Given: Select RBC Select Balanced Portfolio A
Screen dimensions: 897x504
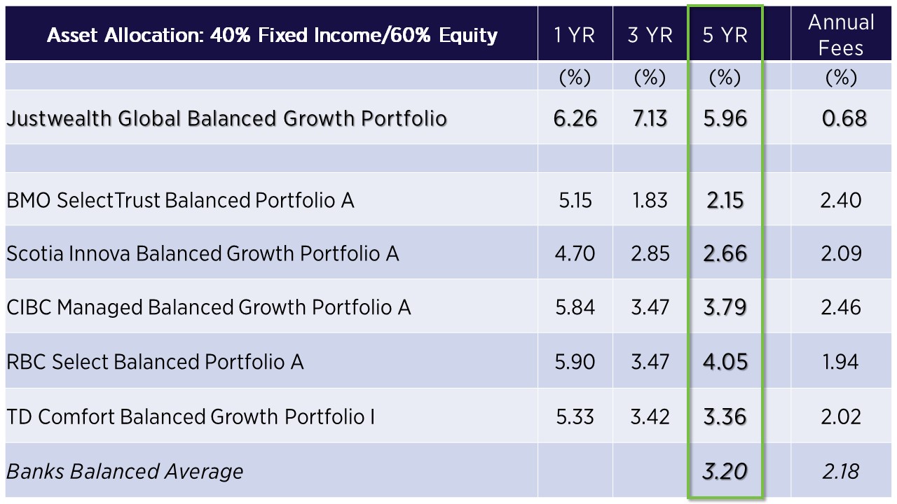Looking at the screenshot, I should tap(155, 362).
